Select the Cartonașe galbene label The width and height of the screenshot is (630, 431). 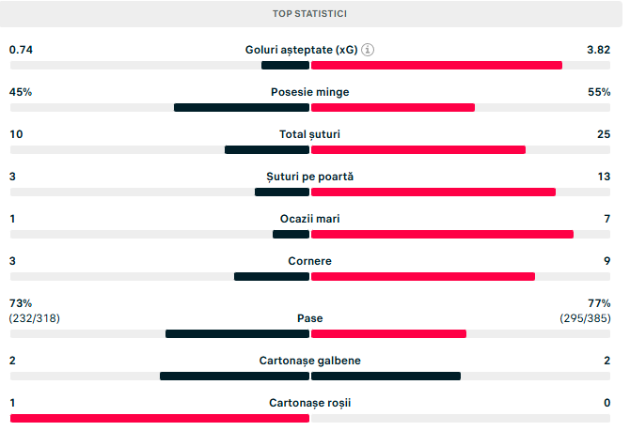pyautogui.click(x=309, y=361)
